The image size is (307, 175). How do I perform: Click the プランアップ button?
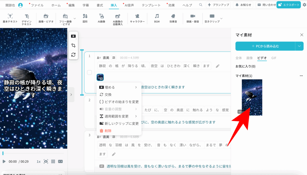[218, 5]
